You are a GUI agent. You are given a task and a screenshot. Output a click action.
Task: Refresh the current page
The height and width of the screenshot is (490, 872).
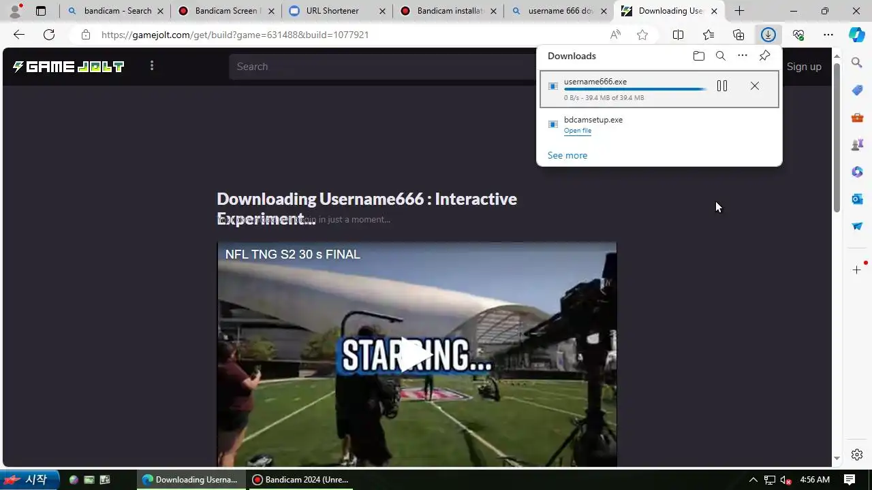tap(49, 35)
